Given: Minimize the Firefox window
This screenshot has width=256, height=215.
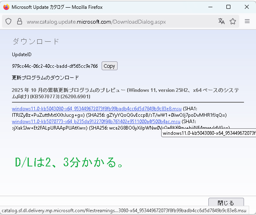Looking at the screenshot, I should [x=210, y=7].
